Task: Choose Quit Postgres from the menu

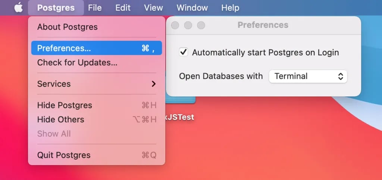Action: tap(64, 155)
